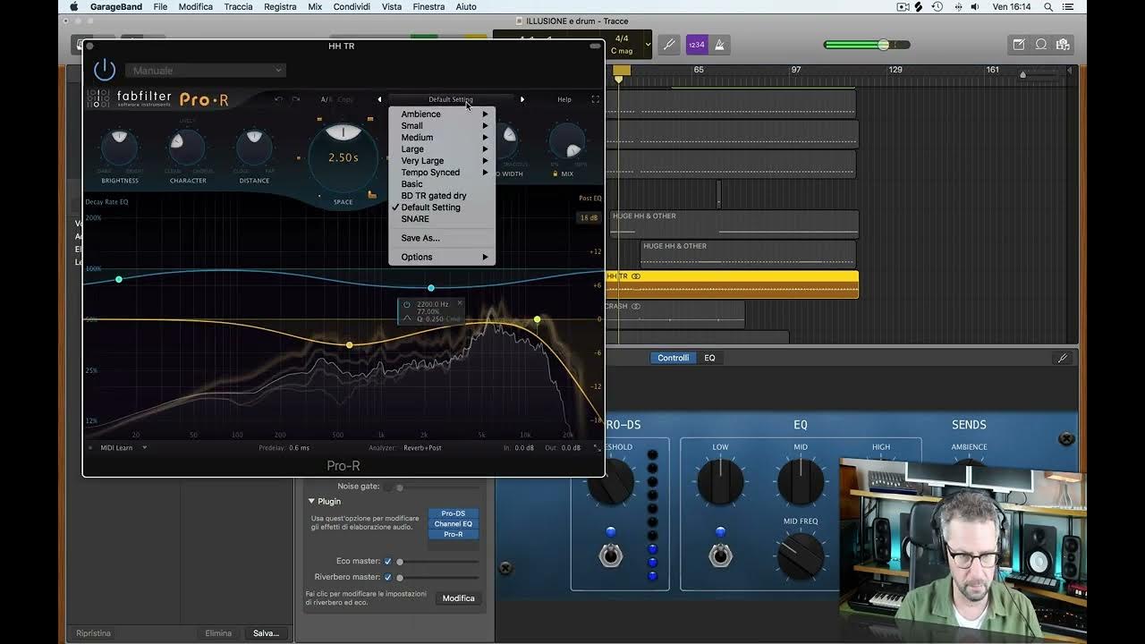Select the blue Post EQ middle node

pos(431,288)
